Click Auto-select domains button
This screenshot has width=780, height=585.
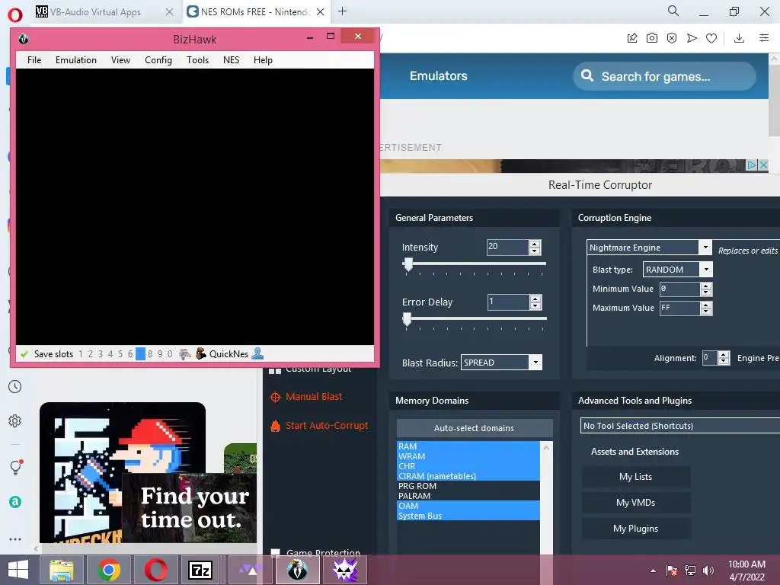pos(474,428)
